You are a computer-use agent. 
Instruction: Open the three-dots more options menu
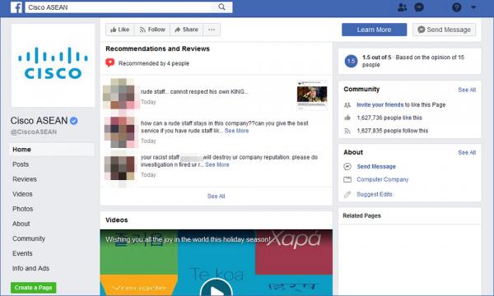(x=212, y=30)
